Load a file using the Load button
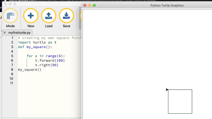Image resolution: width=212 pixels, height=119 pixels. (49, 18)
